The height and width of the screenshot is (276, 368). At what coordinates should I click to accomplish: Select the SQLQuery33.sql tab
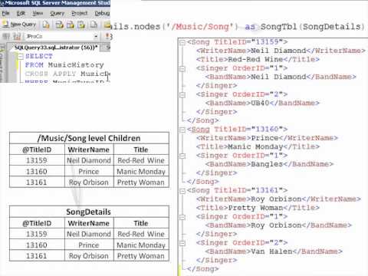56,48
